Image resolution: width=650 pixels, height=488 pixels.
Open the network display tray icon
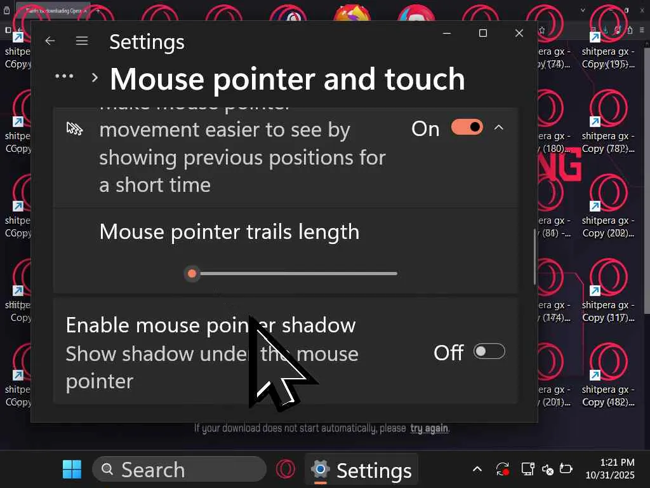click(527, 470)
